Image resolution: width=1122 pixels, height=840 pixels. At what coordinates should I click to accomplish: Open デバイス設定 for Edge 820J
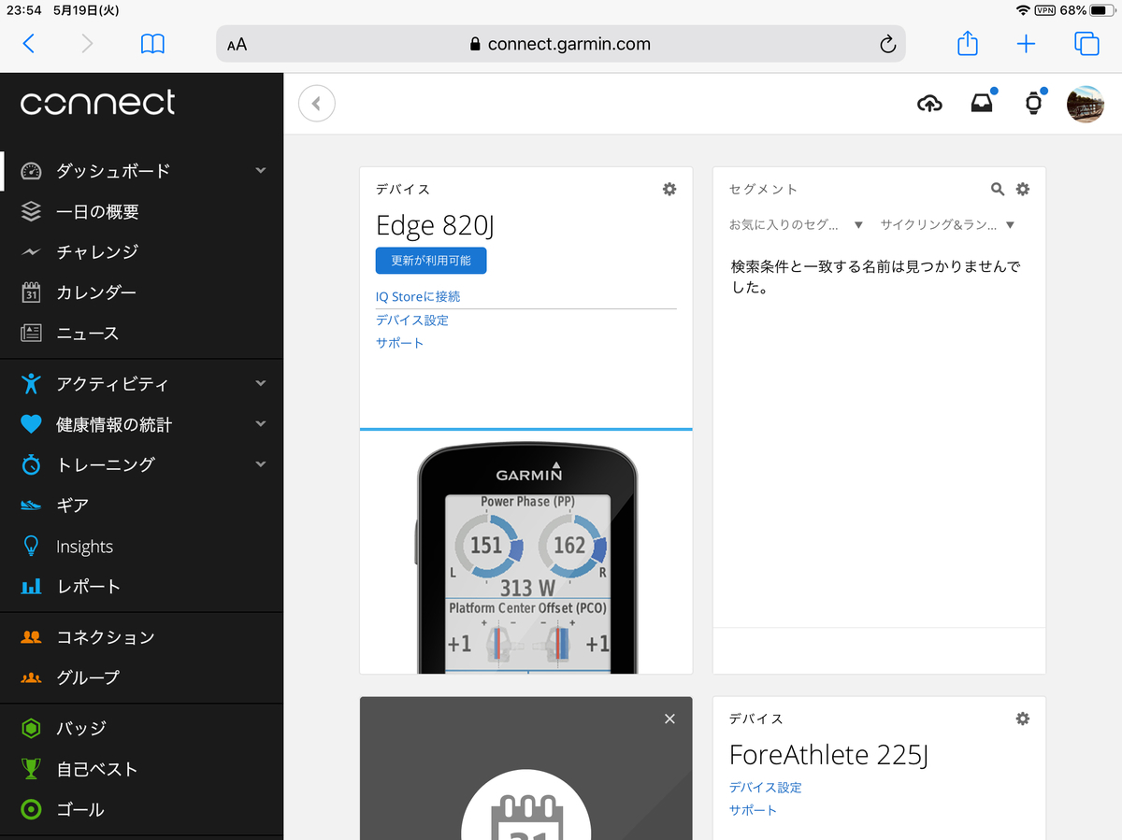(x=412, y=320)
